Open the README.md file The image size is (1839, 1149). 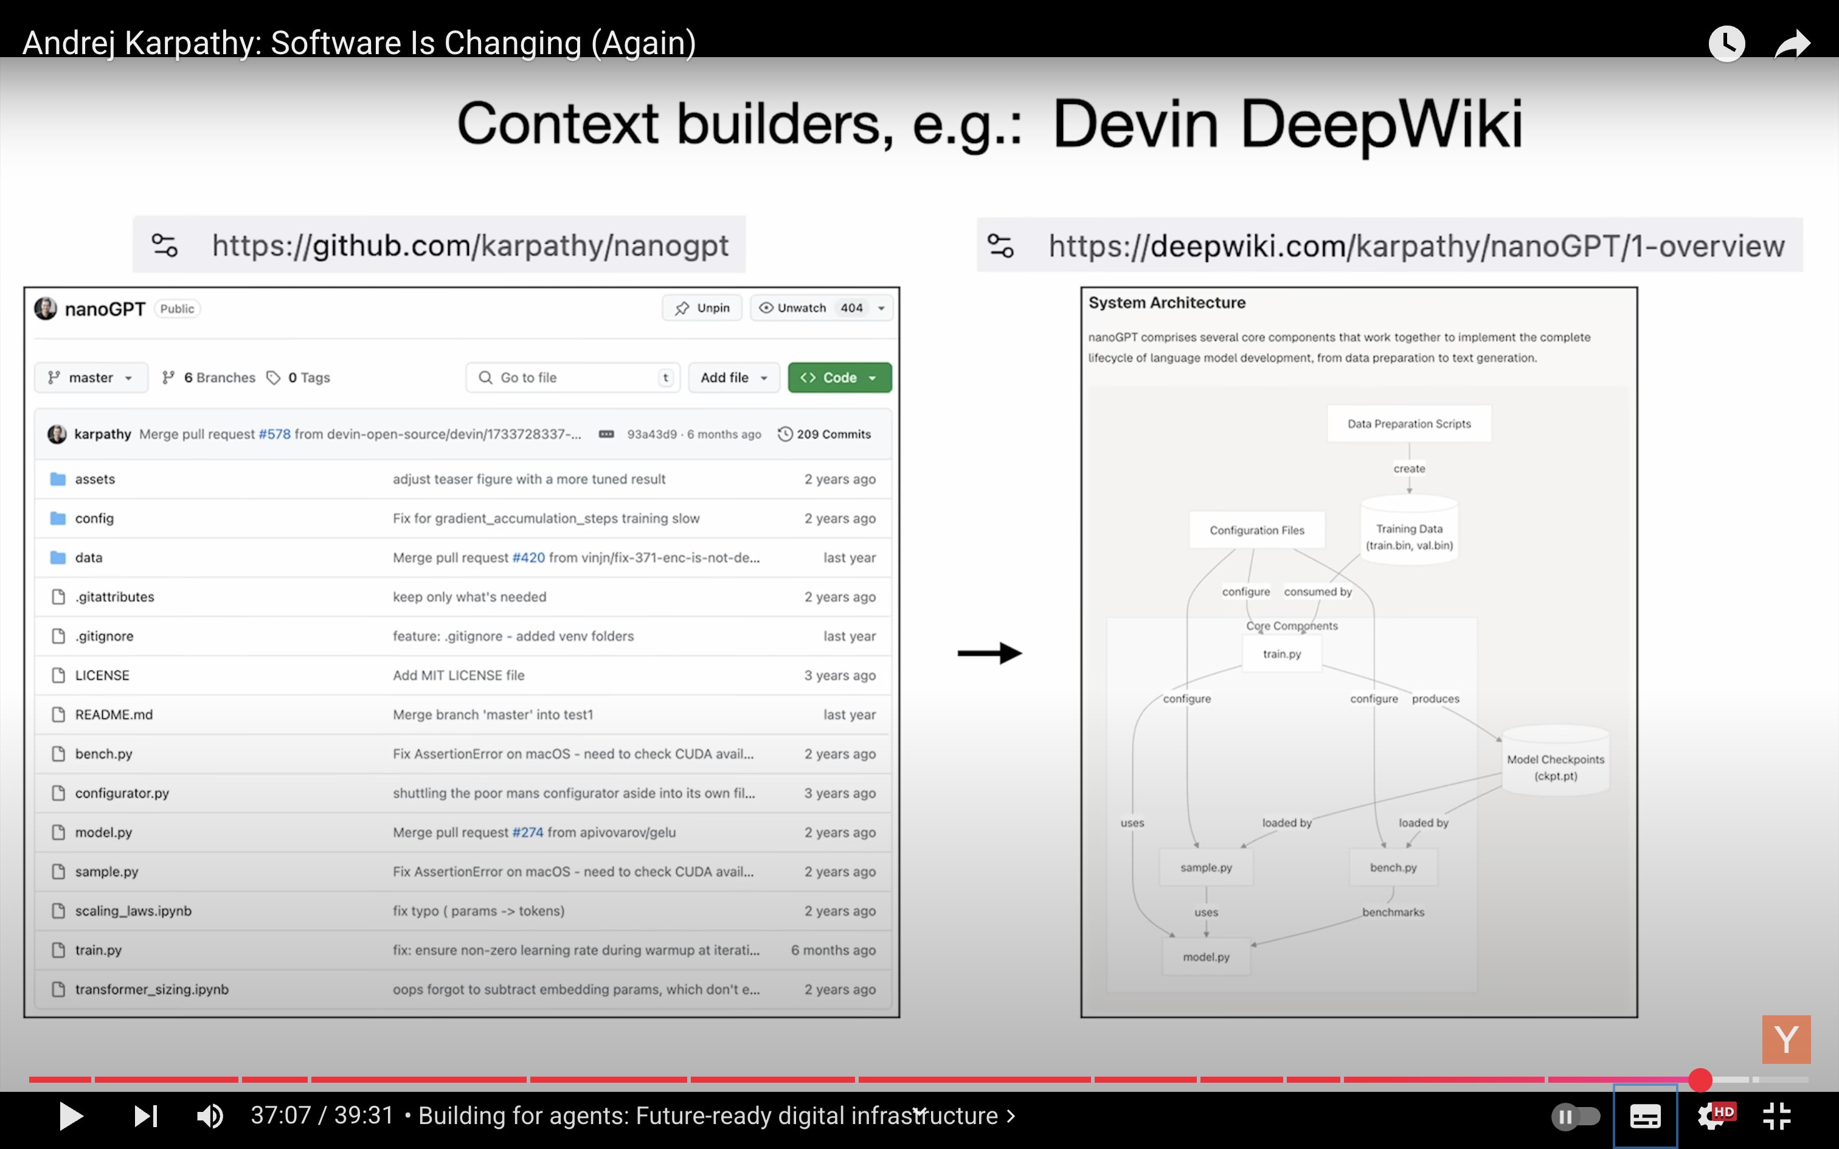tap(114, 714)
